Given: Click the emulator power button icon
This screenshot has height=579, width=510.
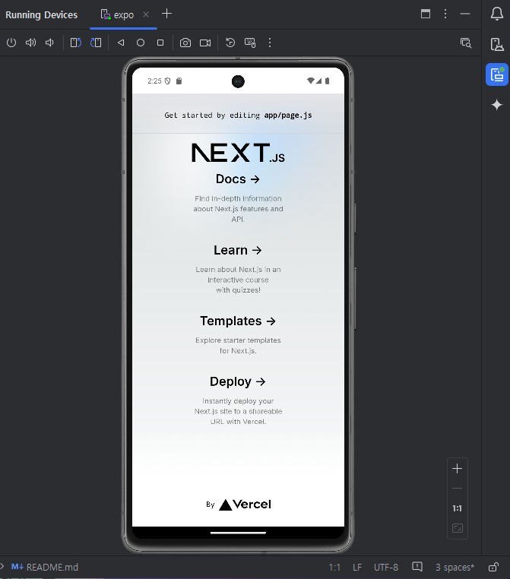Looking at the screenshot, I should [11, 43].
